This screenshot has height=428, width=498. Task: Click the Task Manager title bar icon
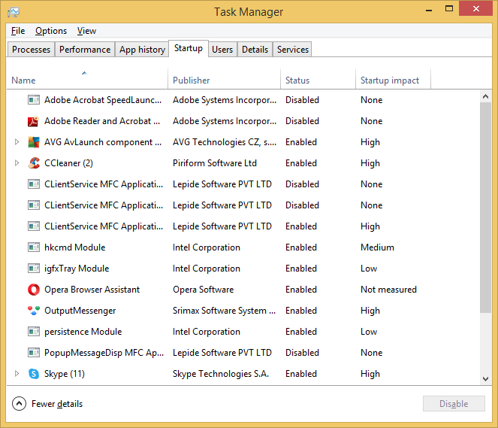(x=14, y=12)
